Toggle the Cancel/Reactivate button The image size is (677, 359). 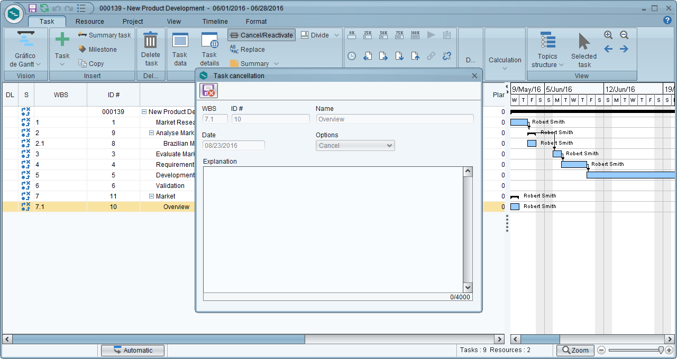262,35
